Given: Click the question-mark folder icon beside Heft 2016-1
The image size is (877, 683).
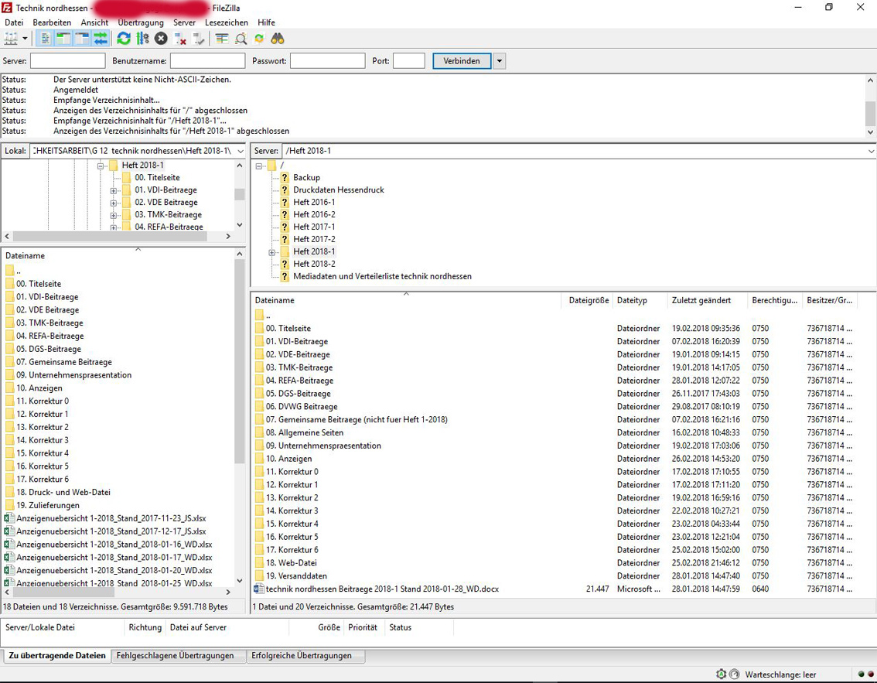Looking at the screenshot, I should click(285, 203).
